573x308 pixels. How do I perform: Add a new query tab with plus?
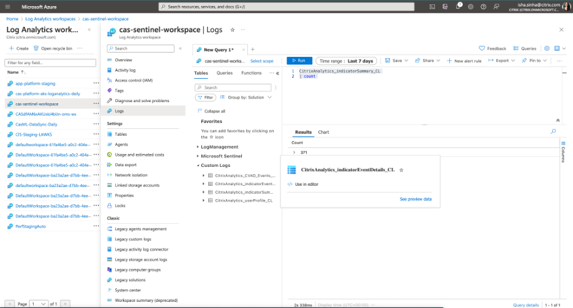coord(252,50)
